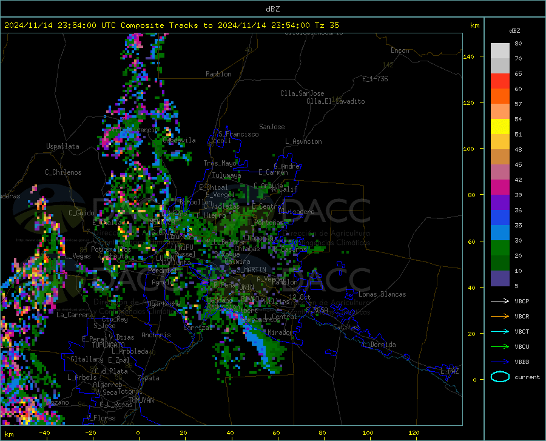
Task: Click the 'Clla.El_Cavadito' map label
Action: (x=335, y=101)
